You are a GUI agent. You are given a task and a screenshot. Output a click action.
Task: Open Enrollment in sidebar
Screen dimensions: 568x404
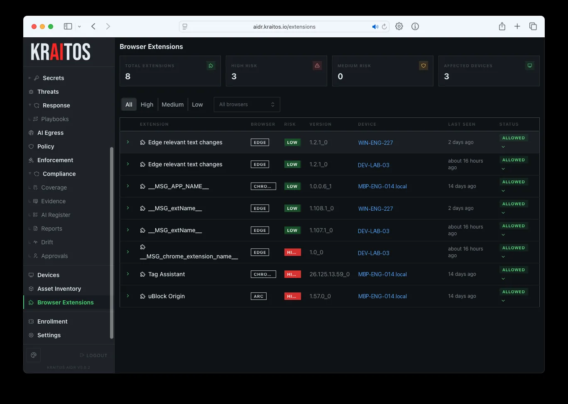coord(52,321)
